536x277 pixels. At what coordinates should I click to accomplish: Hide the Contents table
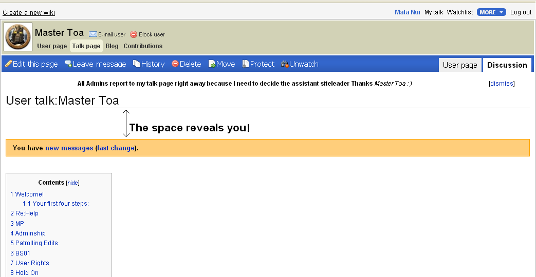pos(72,183)
